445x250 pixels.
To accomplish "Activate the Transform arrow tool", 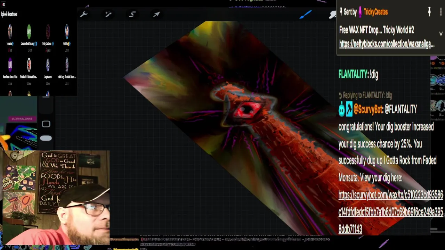I will click(x=156, y=14).
